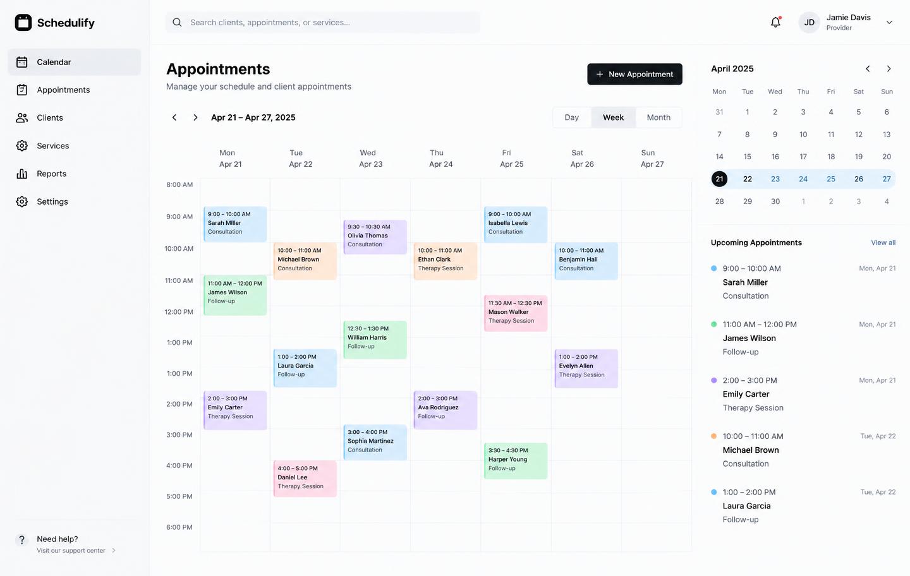Click the JD user avatar
The height and width of the screenshot is (576, 910).
click(x=809, y=22)
